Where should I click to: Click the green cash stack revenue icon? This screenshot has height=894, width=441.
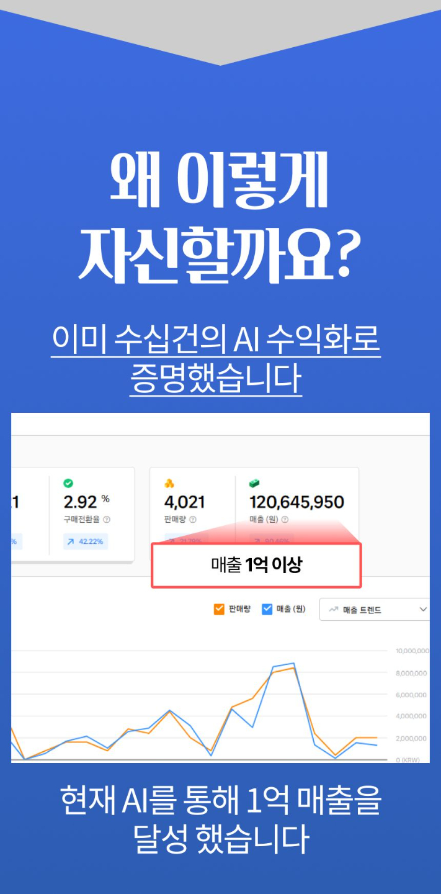click(x=255, y=483)
